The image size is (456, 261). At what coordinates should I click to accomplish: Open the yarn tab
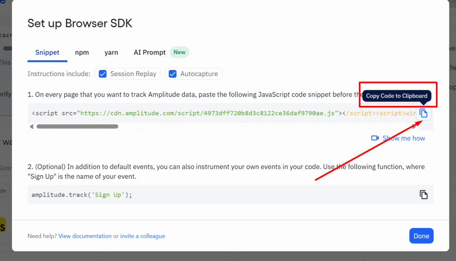click(111, 53)
